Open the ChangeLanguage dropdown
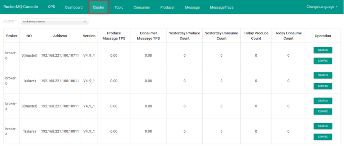This screenshot has height=153, width=344. [x=322, y=7]
